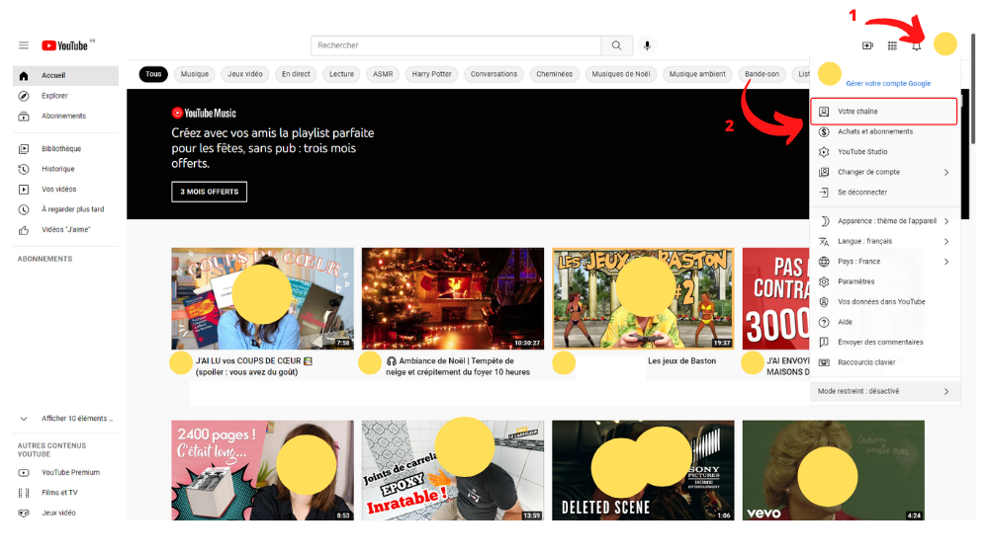The height and width of the screenshot is (553, 989).
Task: Select the En direct chip
Action: tap(296, 74)
